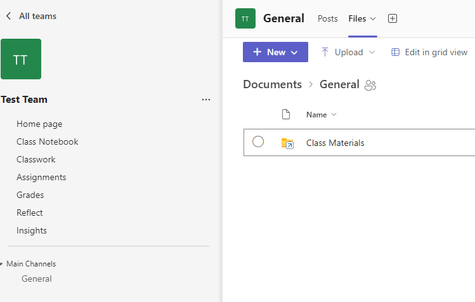
Task: Open Insights section
Action: pyautogui.click(x=32, y=231)
